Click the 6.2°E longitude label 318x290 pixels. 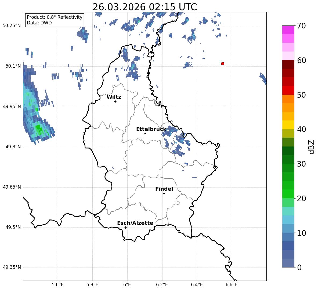click(162, 285)
